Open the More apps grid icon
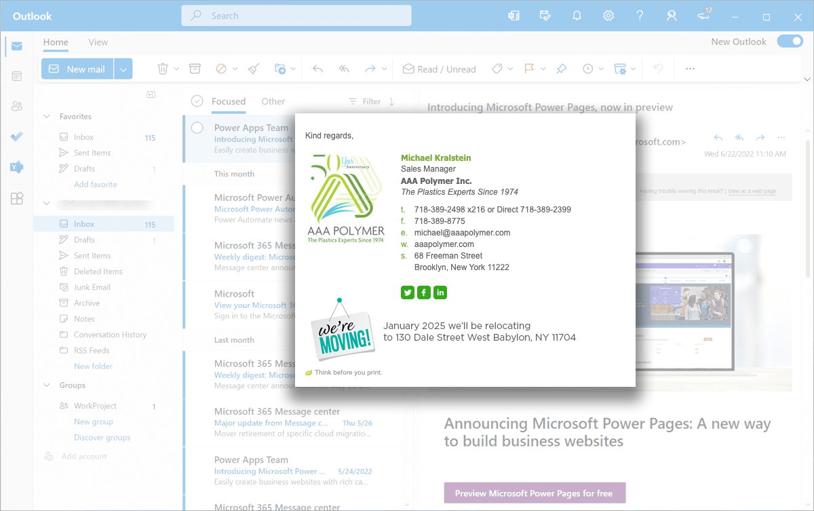Image resolution: width=814 pixels, height=511 pixels. coord(16,198)
